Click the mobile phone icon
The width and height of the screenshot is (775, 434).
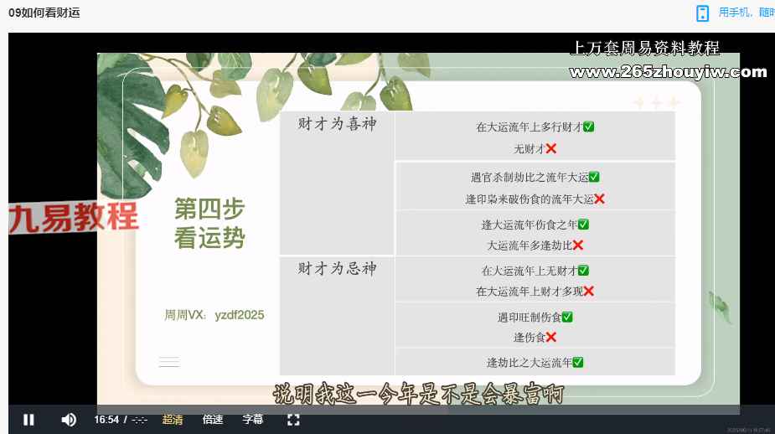point(702,13)
